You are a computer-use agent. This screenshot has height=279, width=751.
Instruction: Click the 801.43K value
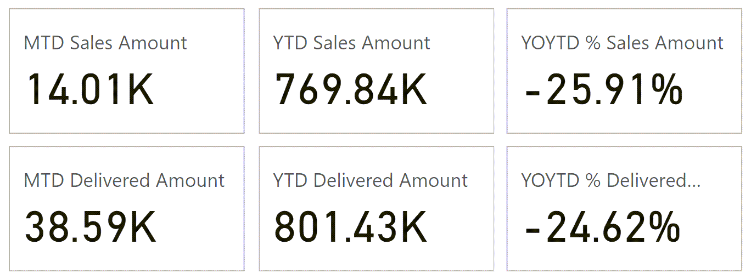pos(351,227)
